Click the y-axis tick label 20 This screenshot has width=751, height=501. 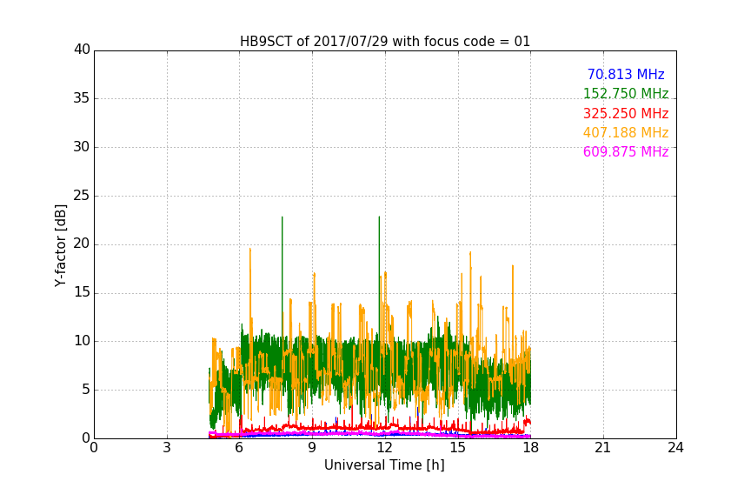pos(82,244)
